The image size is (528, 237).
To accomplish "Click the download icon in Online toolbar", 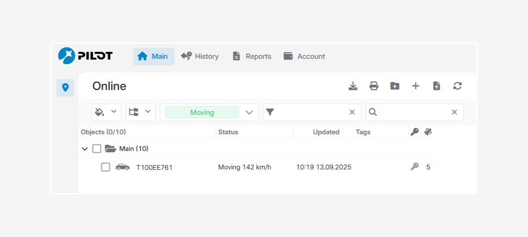I will tap(353, 86).
